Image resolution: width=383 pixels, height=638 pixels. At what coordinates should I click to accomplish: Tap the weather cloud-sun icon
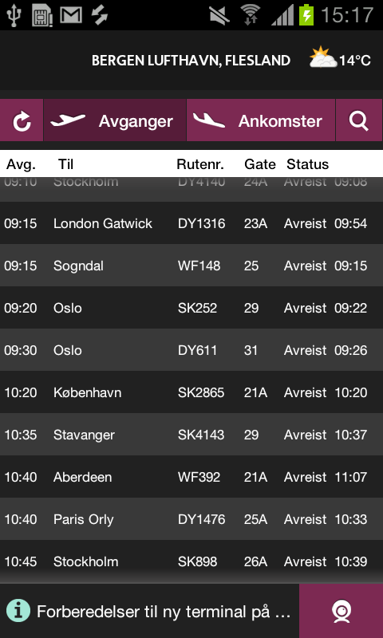(323, 58)
